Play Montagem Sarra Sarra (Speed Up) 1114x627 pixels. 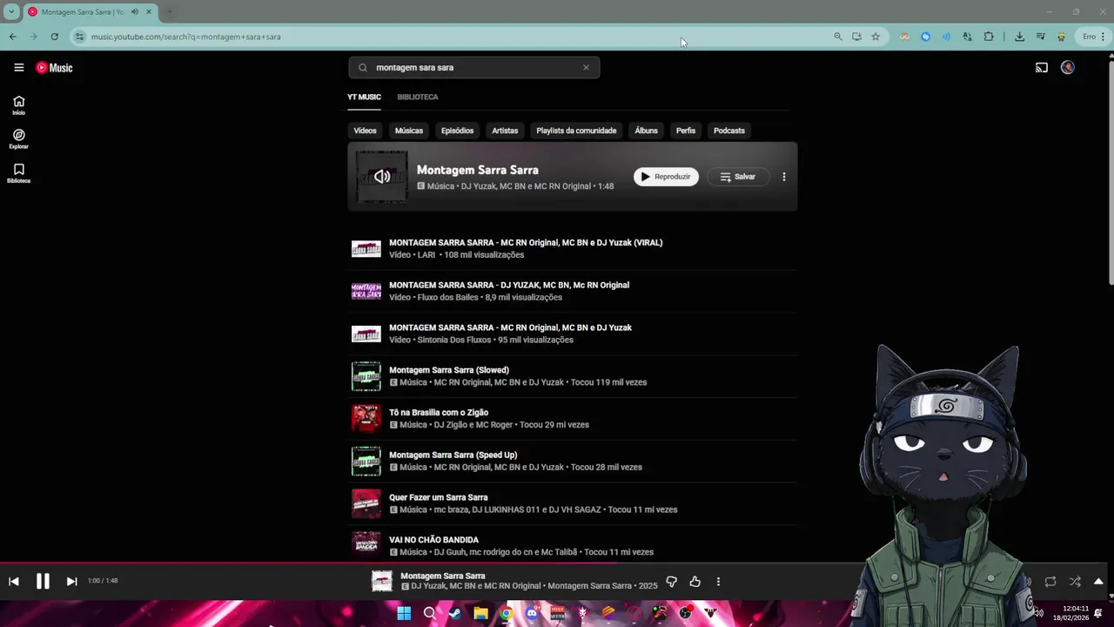(573, 461)
